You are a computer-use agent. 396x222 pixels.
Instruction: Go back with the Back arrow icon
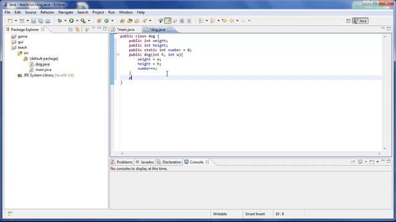pos(231,21)
